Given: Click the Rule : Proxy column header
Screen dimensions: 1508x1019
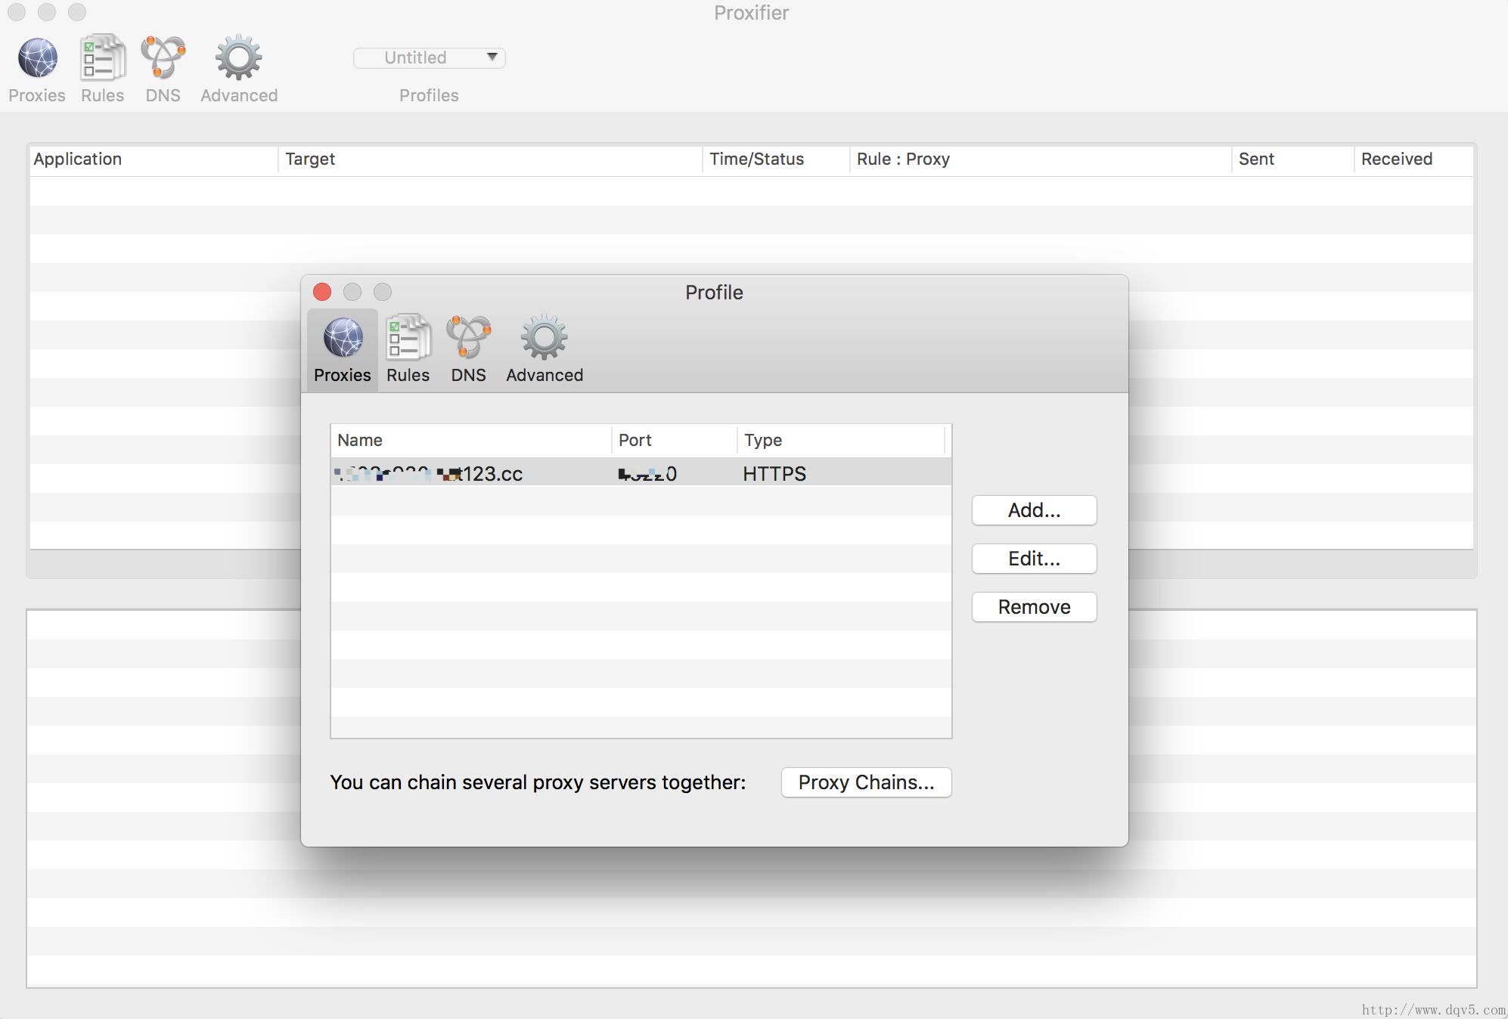Looking at the screenshot, I should (x=1041, y=160).
